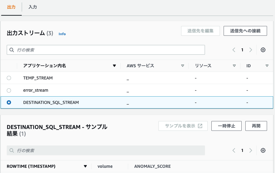Select page 1 in sample results pagination

242,150
